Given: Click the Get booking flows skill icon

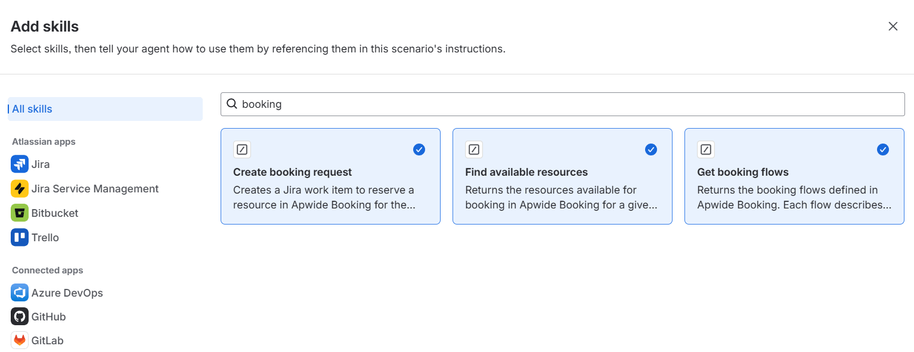Looking at the screenshot, I should click(706, 149).
